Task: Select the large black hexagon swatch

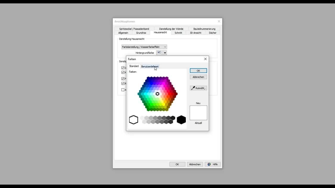Action: [x=181, y=120]
